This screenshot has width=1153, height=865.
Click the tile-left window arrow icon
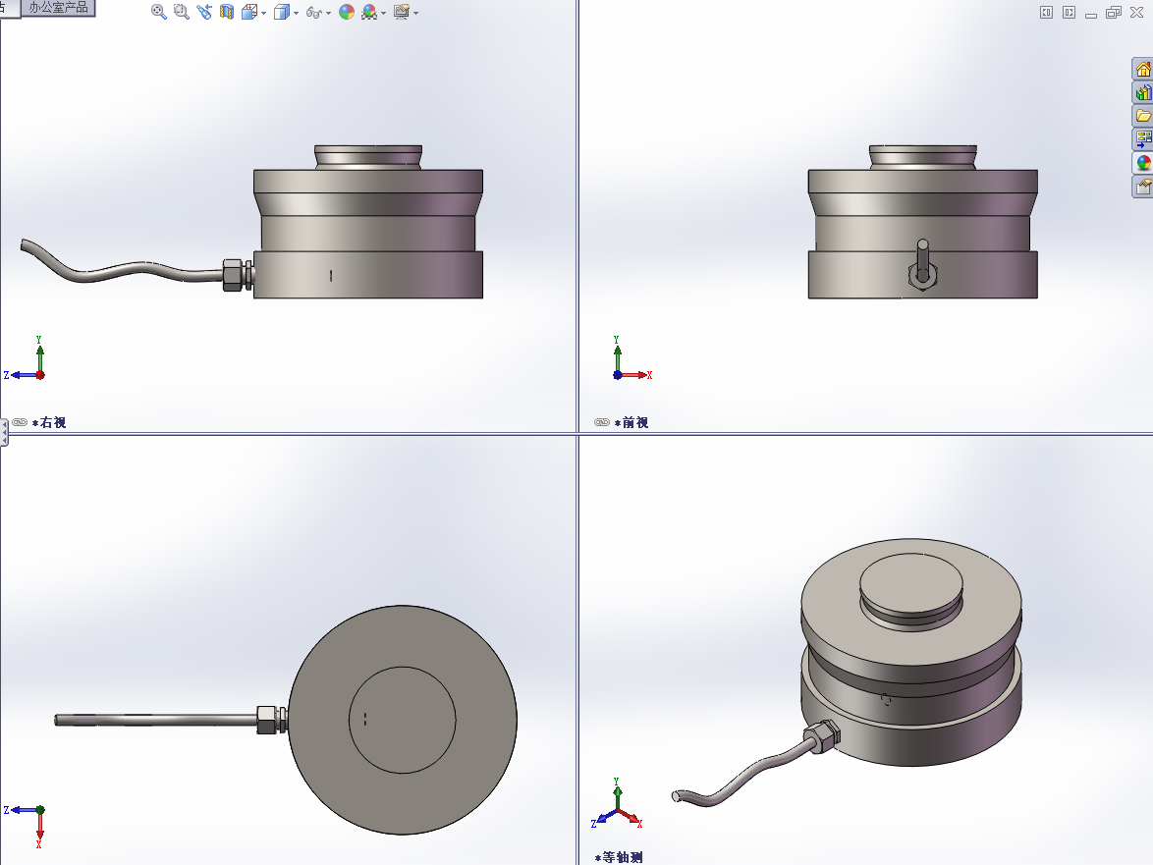tap(1046, 13)
